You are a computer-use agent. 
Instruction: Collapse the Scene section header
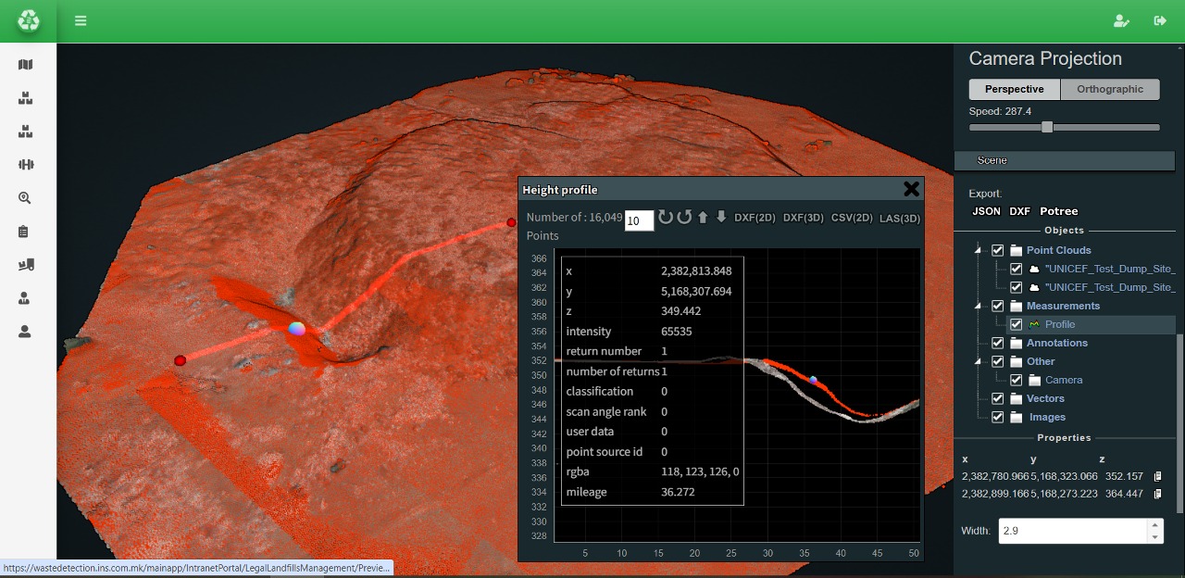click(x=1065, y=160)
